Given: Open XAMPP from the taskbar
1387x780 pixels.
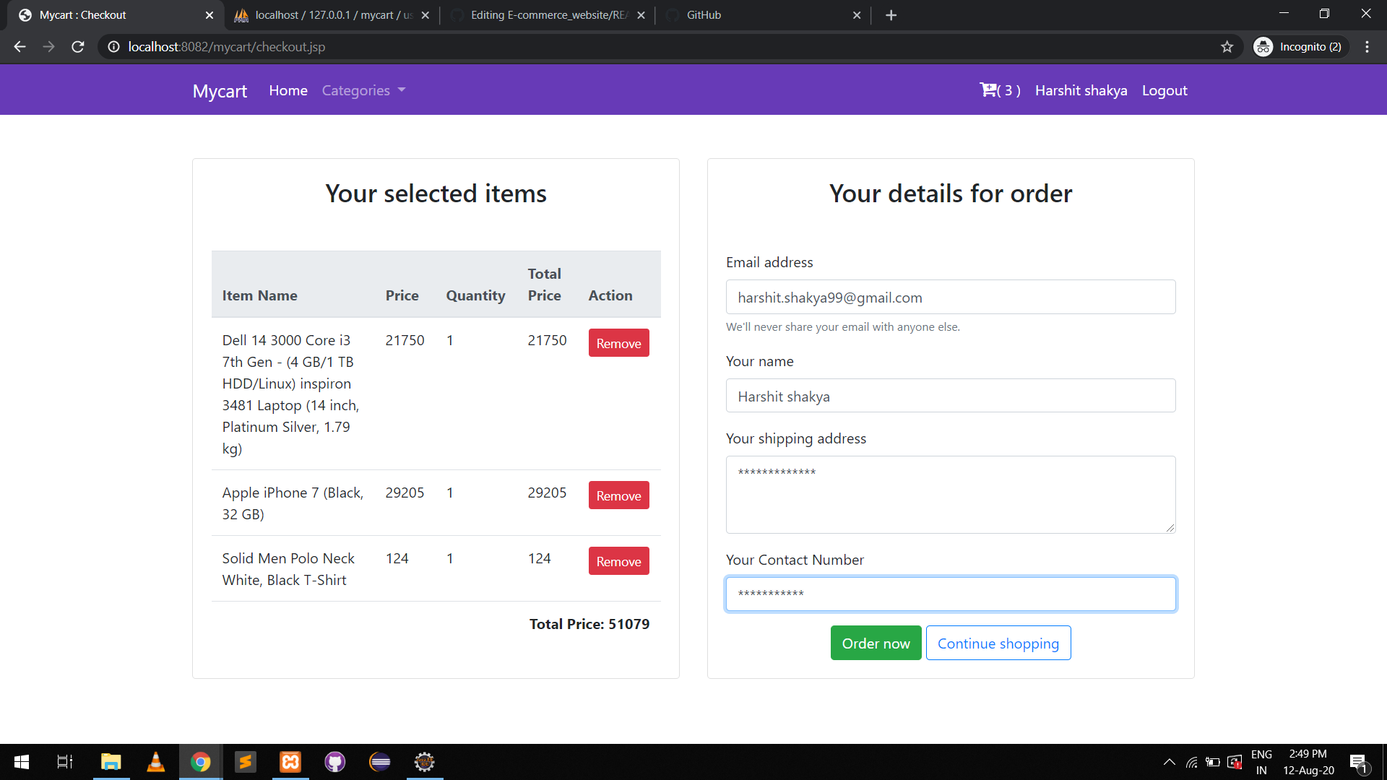Looking at the screenshot, I should tap(290, 762).
